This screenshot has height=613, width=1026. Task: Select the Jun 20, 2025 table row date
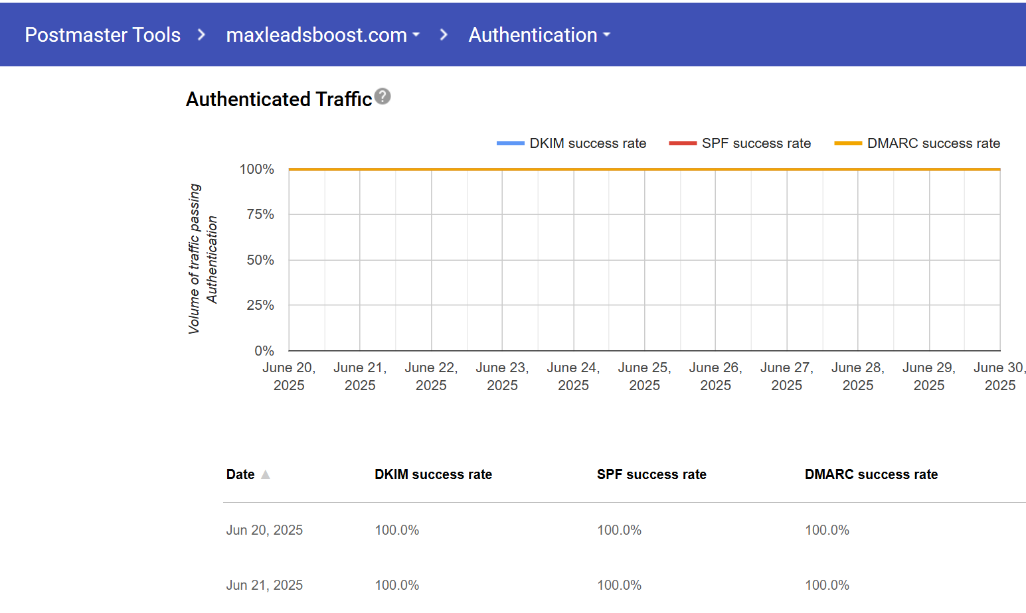pyautogui.click(x=264, y=530)
